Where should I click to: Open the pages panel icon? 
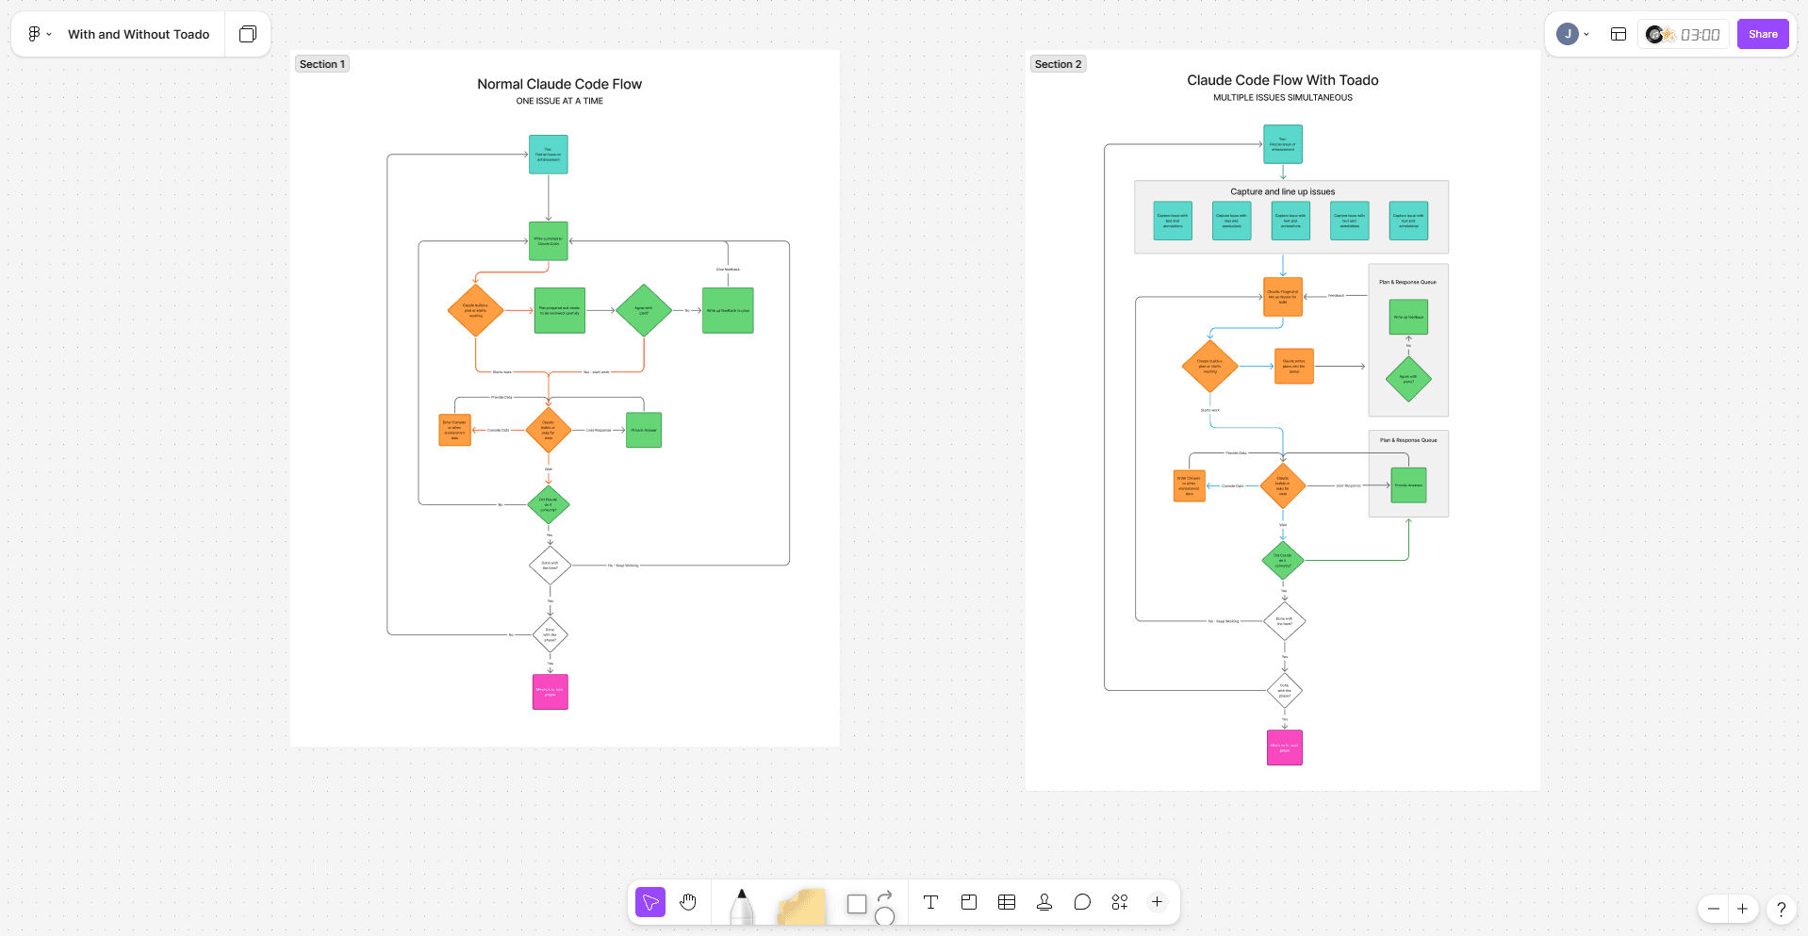pos(248,34)
